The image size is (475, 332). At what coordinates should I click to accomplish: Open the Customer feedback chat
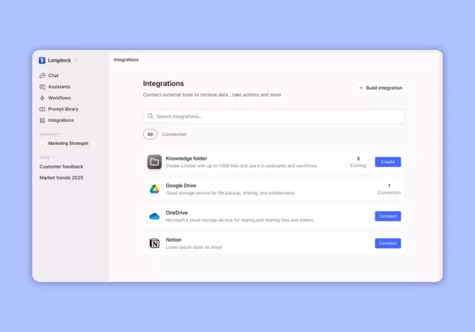(x=61, y=166)
